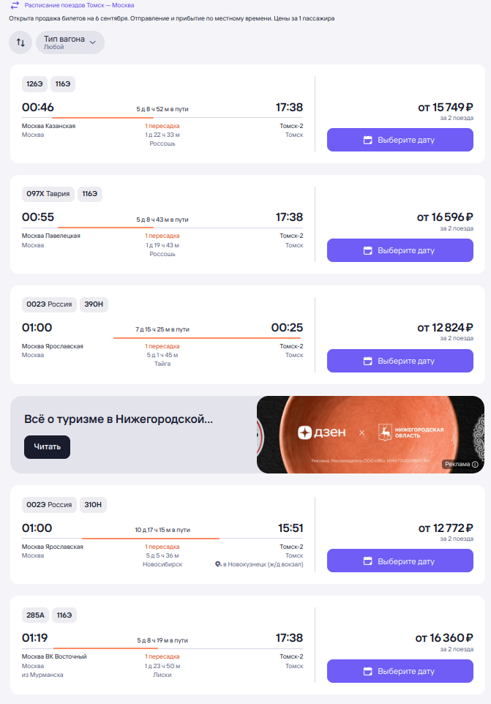The width and height of the screenshot is (491, 704).
Task: Click the Реклама info icon on the banner
Action: coord(476,464)
